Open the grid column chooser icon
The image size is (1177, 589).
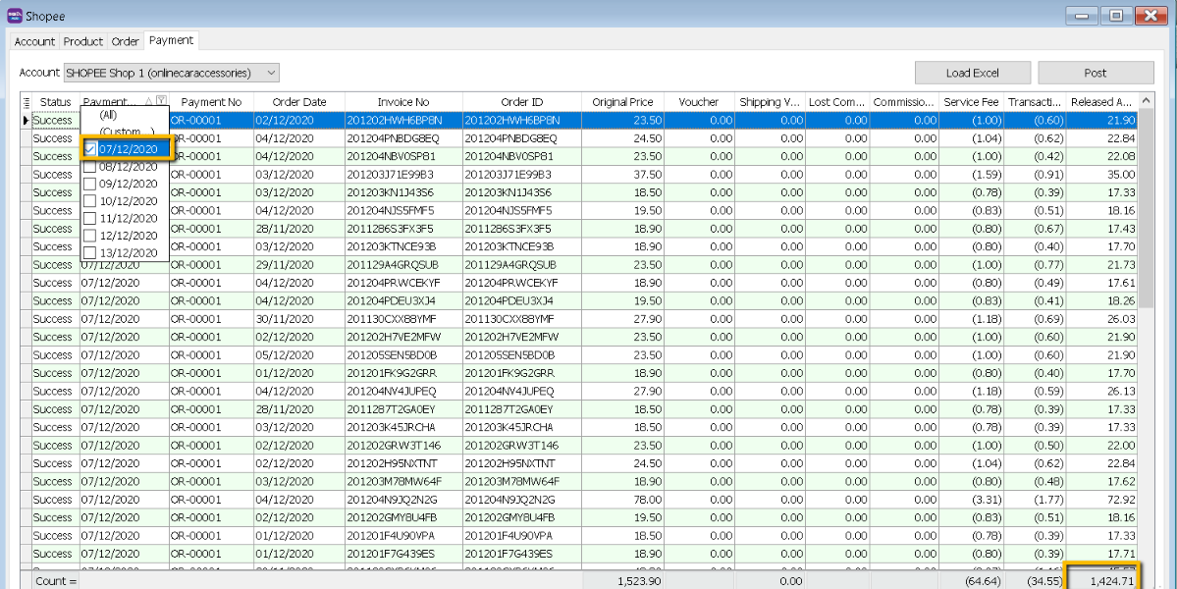pyautogui.click(x=26, y=102)
